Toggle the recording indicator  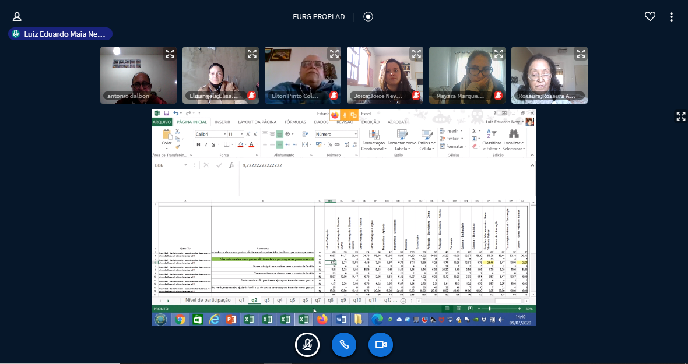pos(368,17)
